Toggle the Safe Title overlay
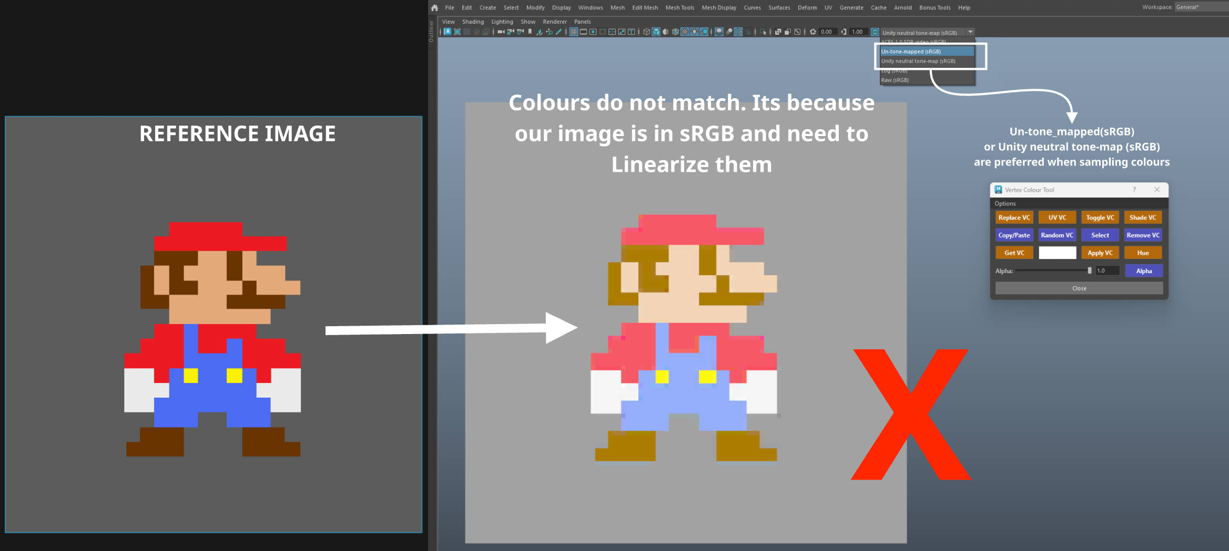 pos(632,32)
